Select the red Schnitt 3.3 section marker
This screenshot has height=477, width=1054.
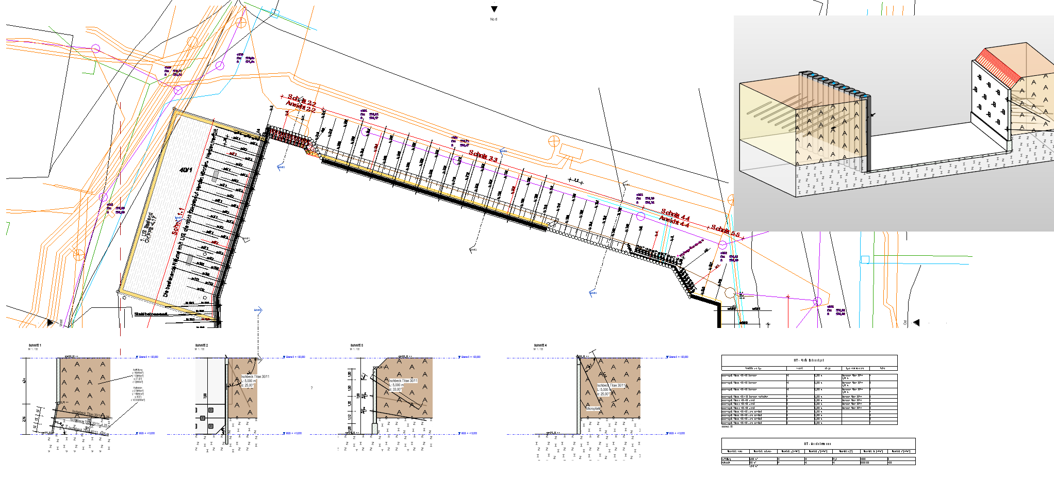483,156
